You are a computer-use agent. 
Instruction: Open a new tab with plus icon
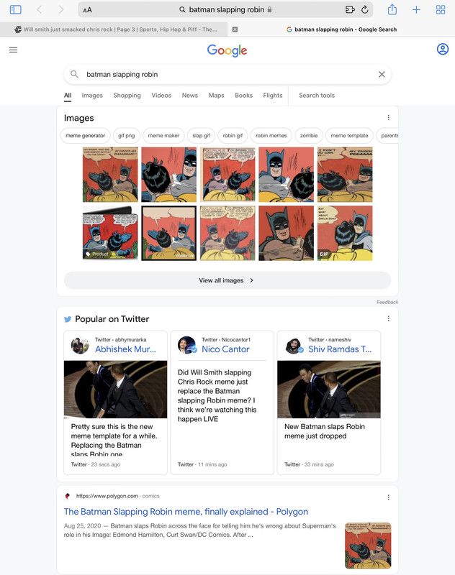(x=416, y=10)
